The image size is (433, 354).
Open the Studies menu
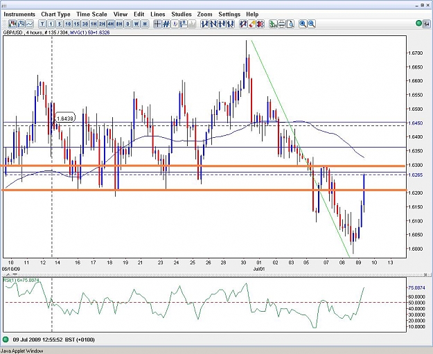(x=182, y=14)
